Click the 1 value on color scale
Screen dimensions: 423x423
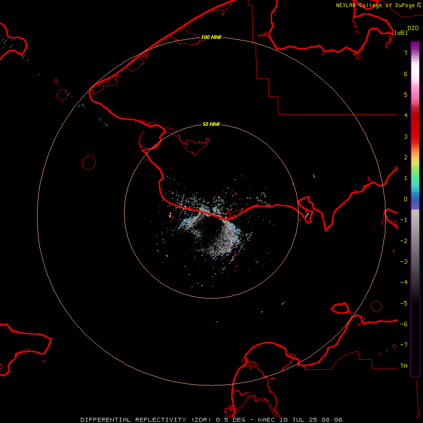[406, 178]
